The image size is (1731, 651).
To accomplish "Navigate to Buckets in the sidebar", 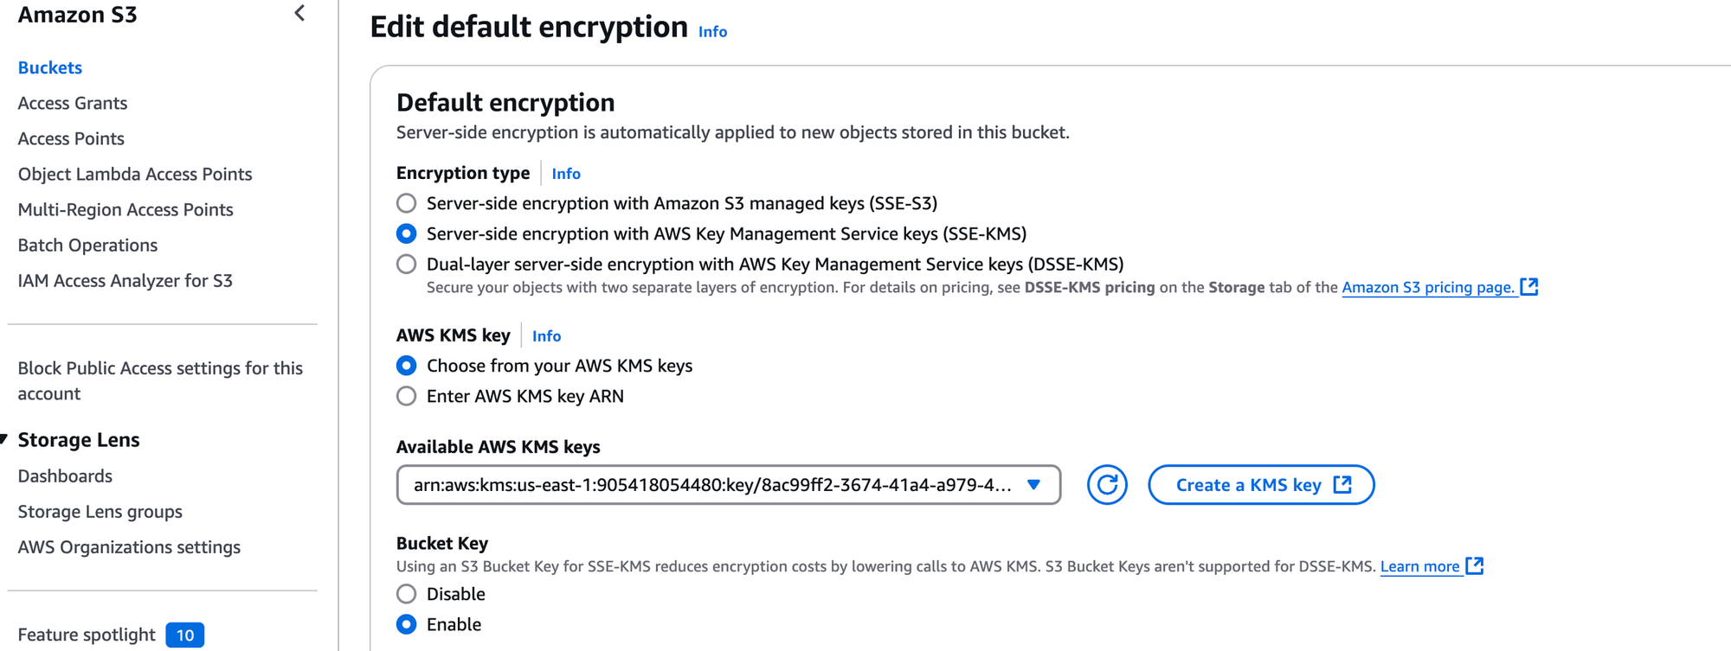I will pyautogui.click(x=49, y=67).
